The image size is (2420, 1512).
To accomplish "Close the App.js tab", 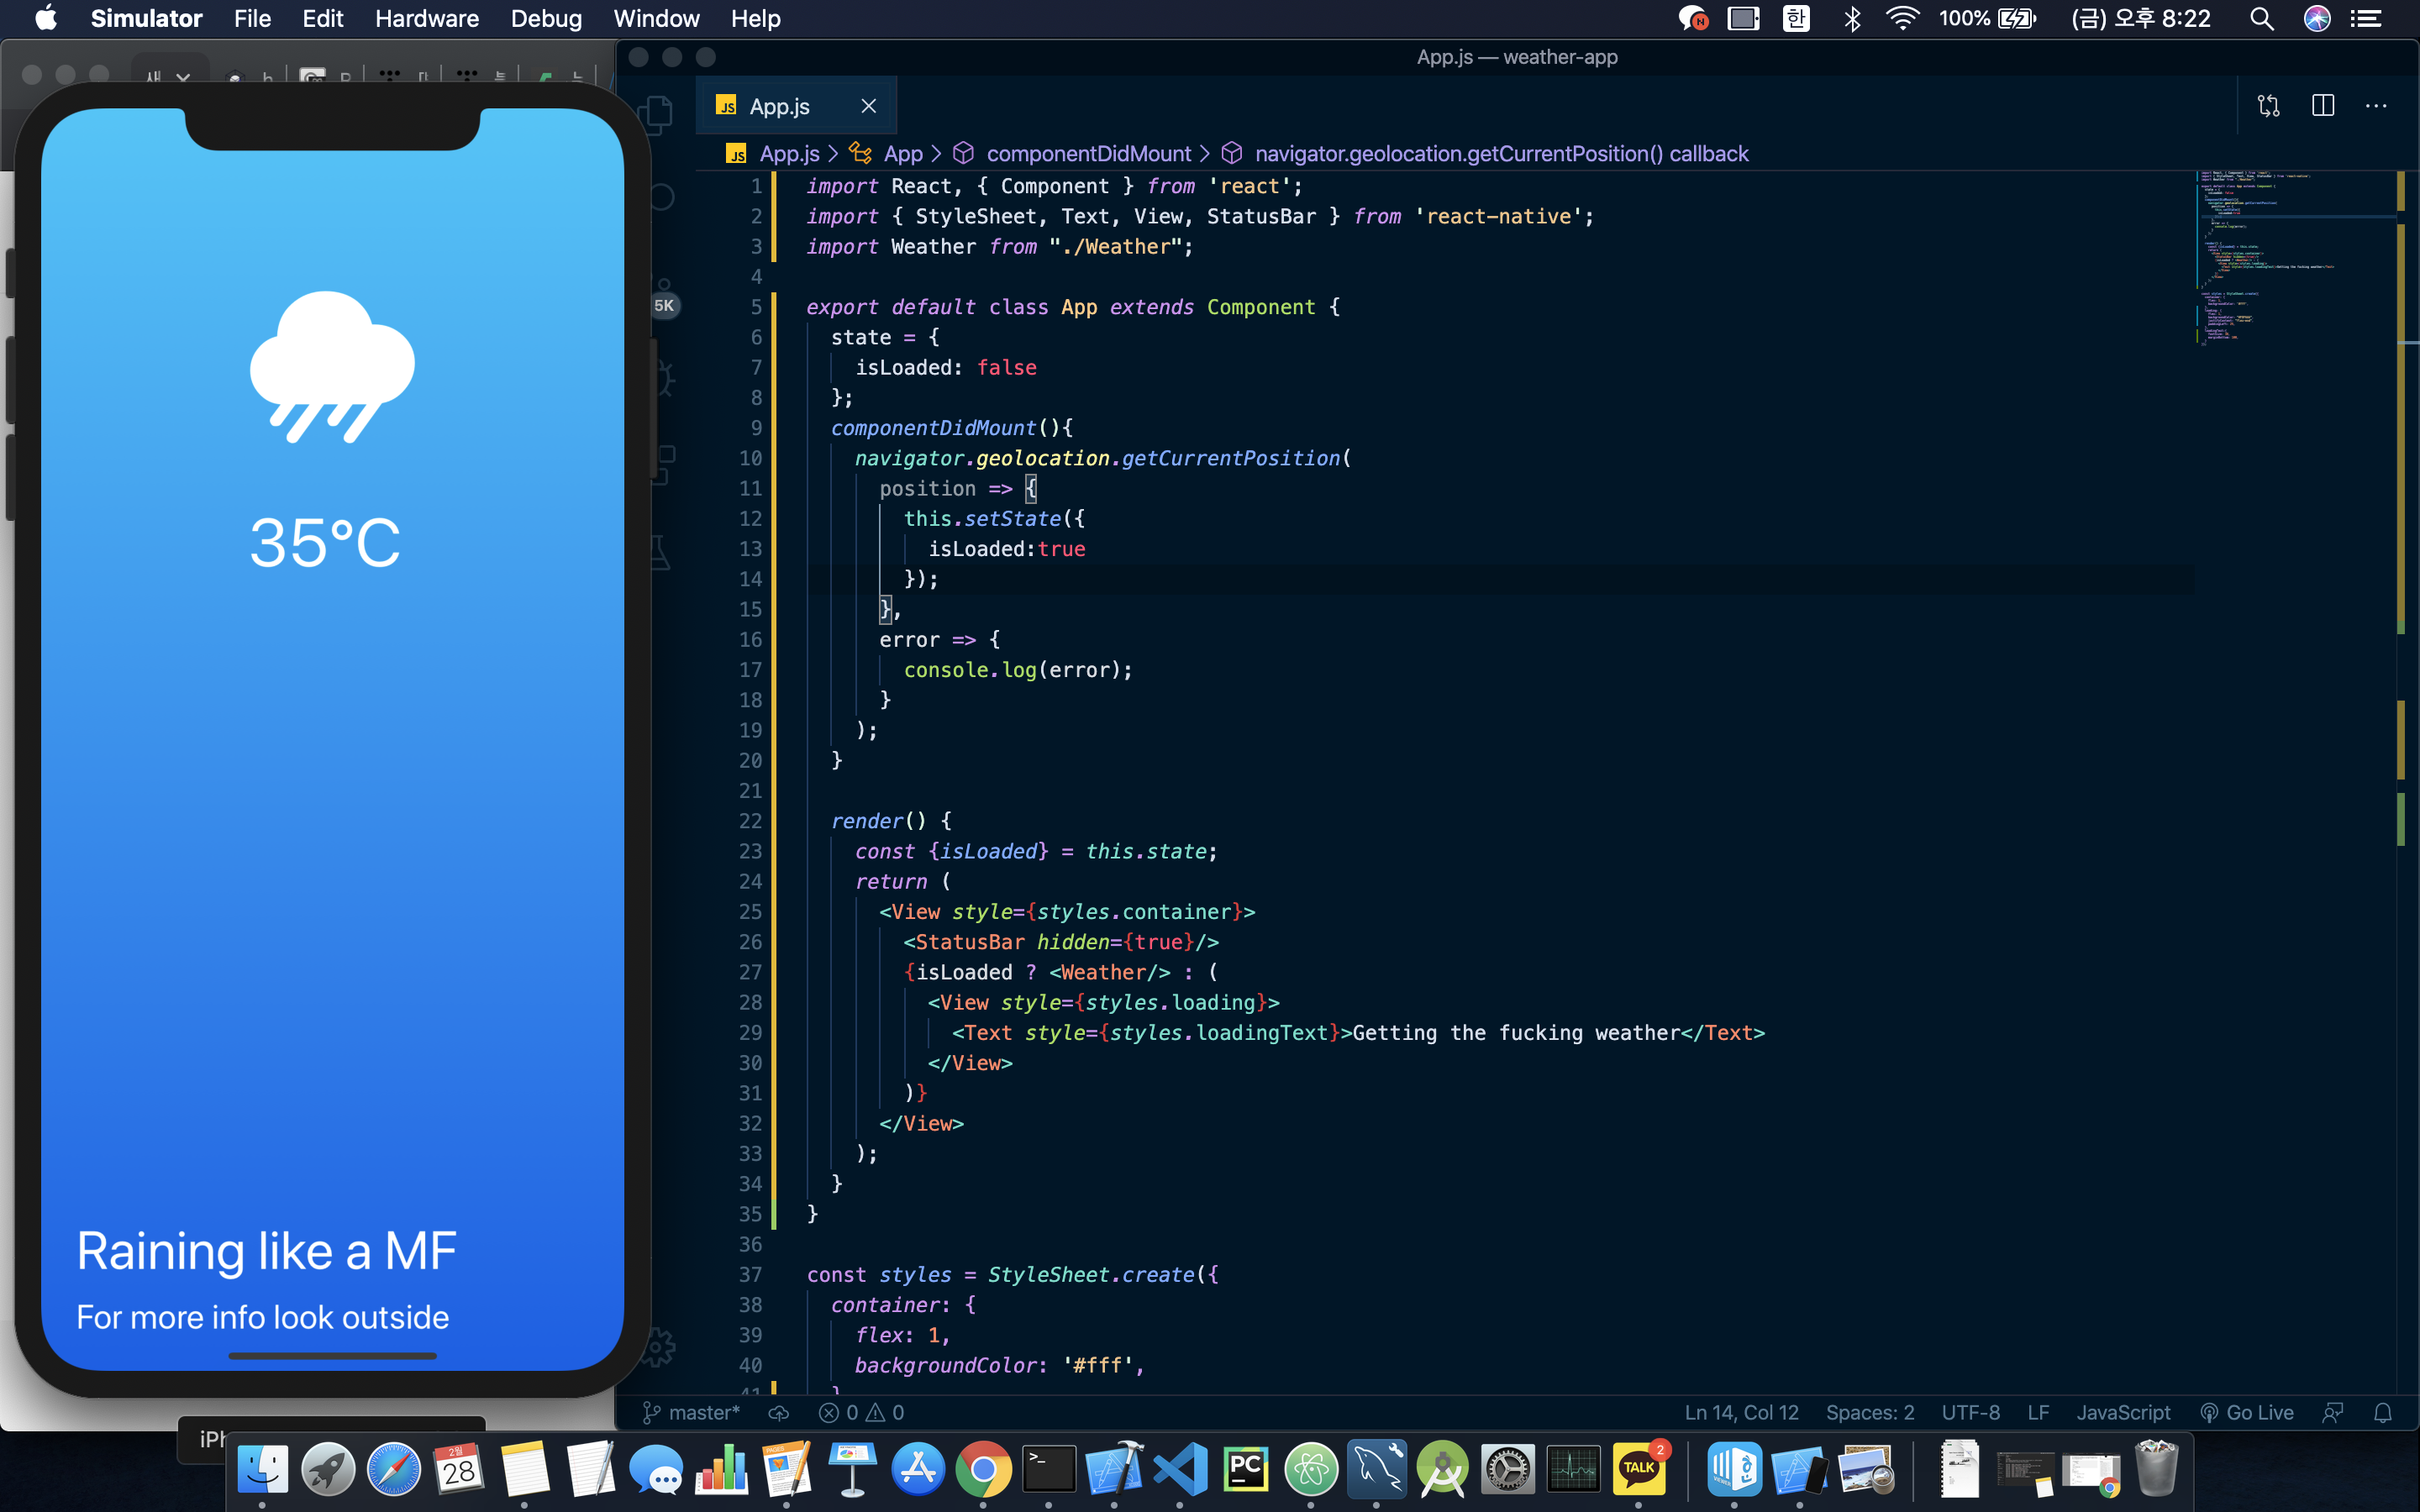I will coord(868,106).
